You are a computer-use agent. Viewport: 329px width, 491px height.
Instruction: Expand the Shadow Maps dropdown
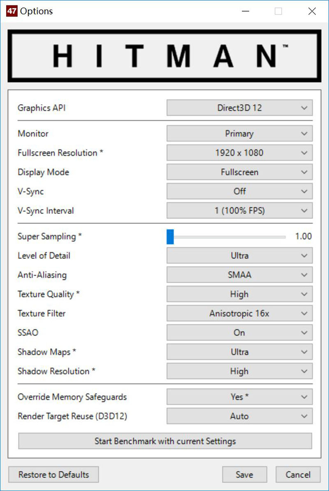click(x=239, y=352)
